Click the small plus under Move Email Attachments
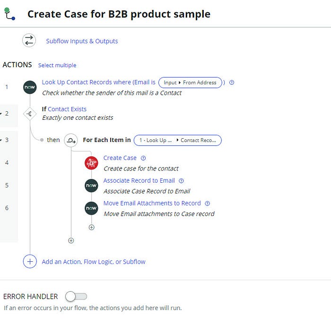 tap(91, 227)
